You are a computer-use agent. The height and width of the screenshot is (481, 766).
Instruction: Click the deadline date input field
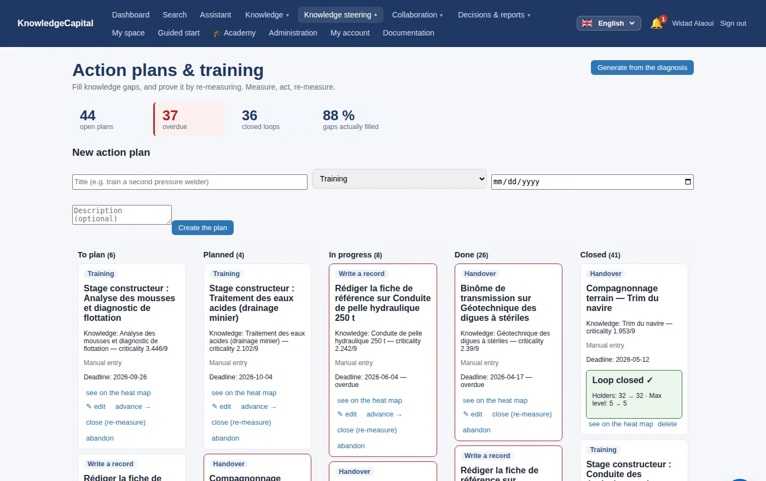[x=593, y=182]
